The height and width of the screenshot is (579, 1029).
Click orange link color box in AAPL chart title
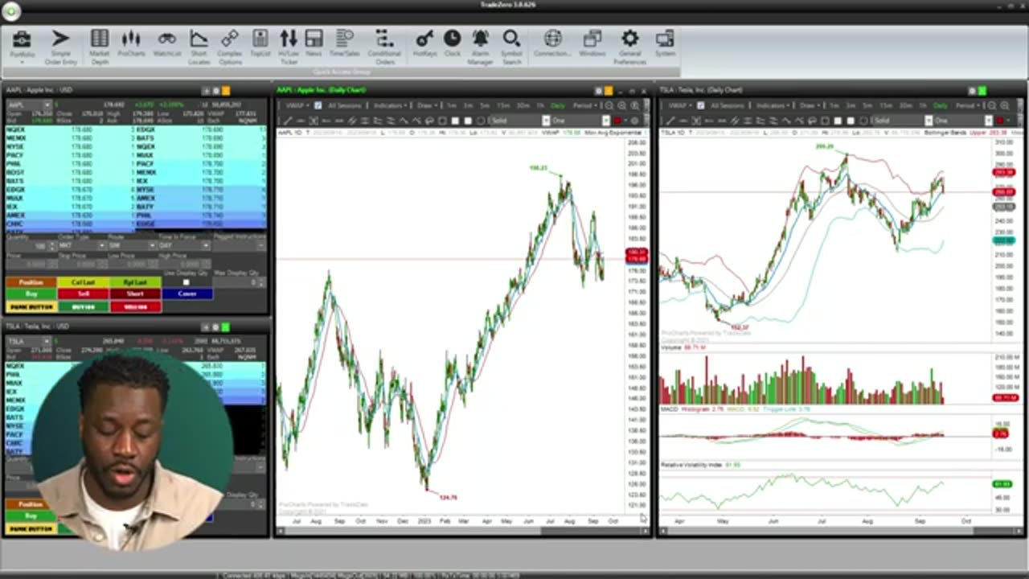point(609,91)
